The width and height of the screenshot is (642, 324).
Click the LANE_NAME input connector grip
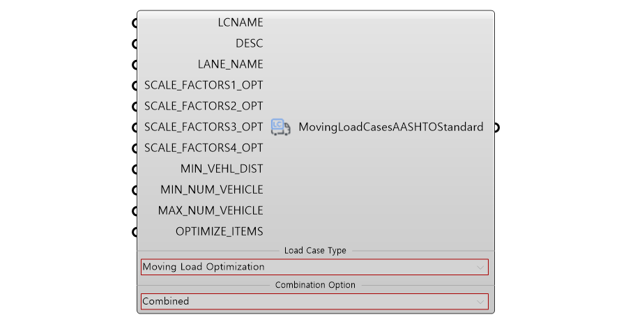tap(135, 65)
